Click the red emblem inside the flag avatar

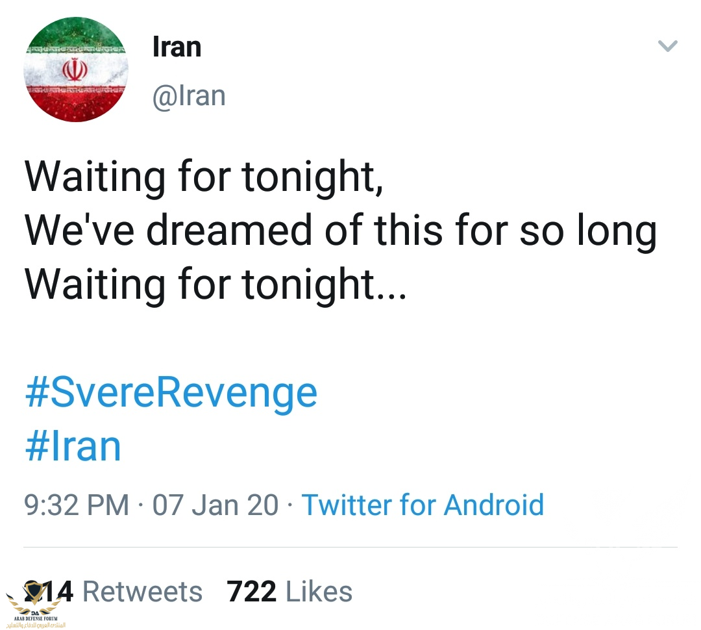click(75, 69)
